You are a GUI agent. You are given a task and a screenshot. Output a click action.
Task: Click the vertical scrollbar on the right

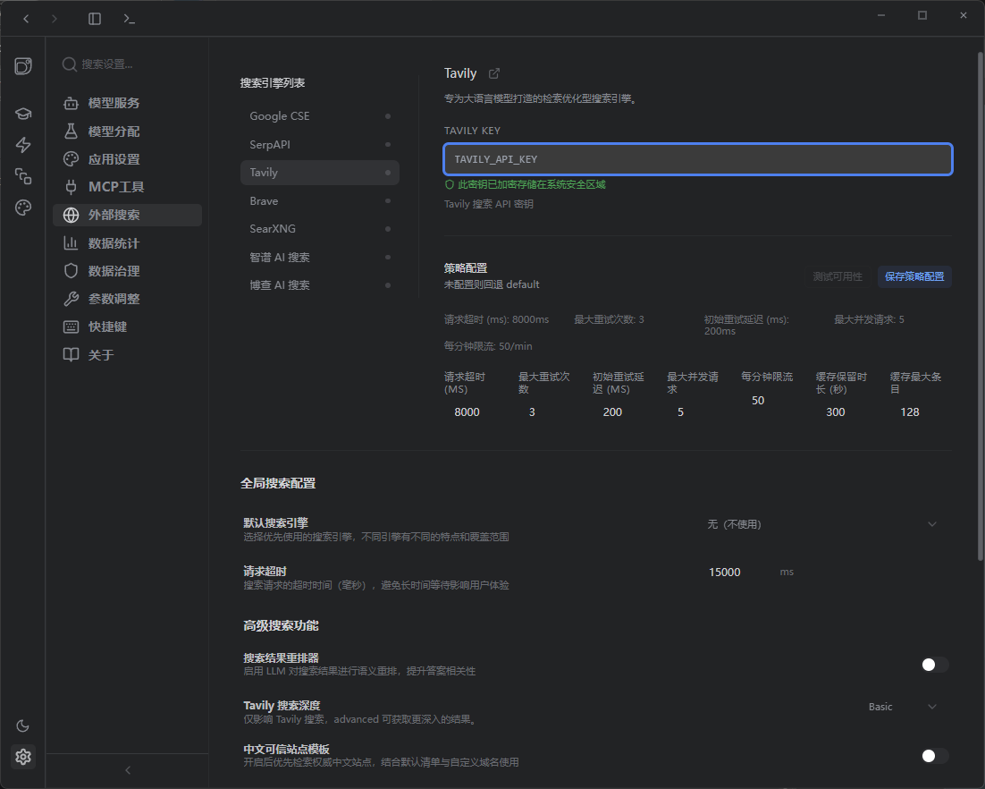(x=980, y=306)
